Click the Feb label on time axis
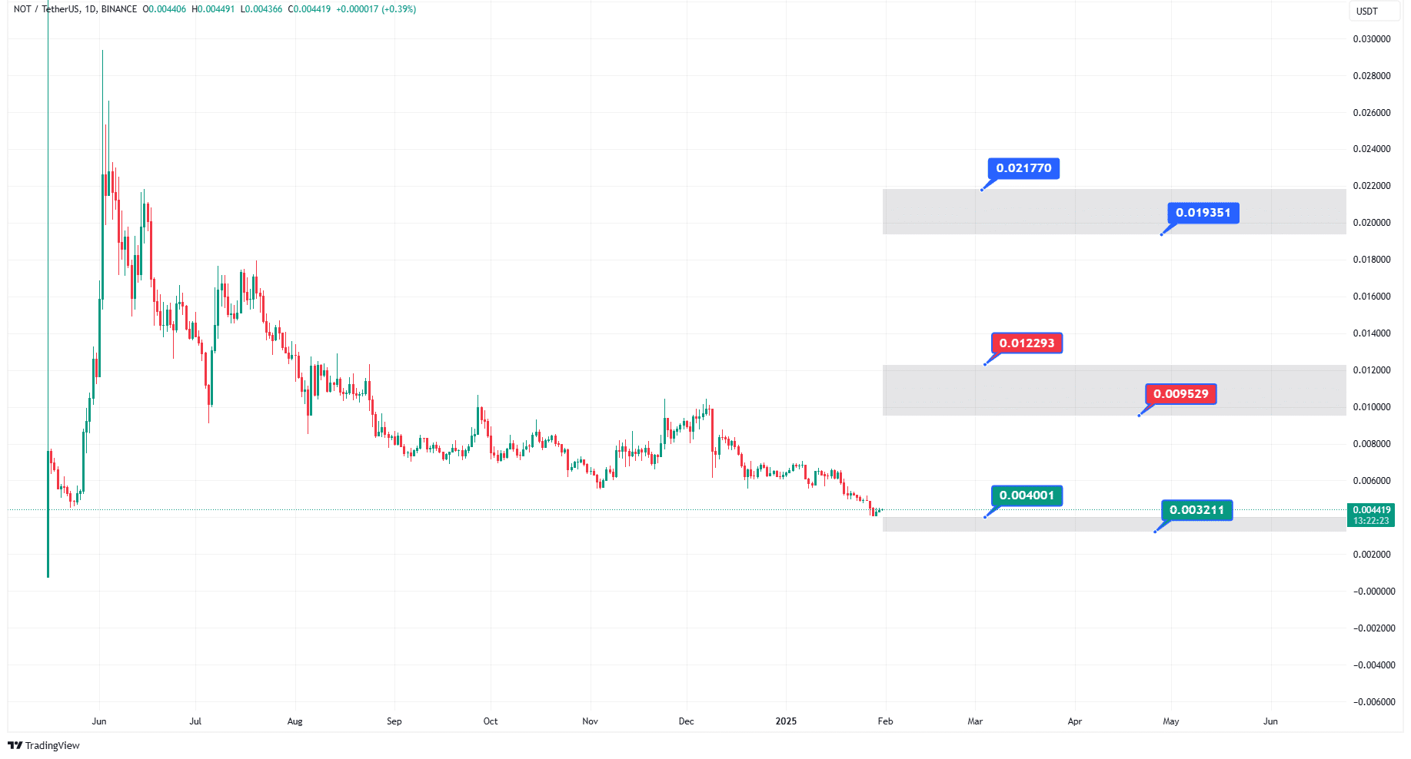Screen dimensions: 1411x759 coord(886,721)
